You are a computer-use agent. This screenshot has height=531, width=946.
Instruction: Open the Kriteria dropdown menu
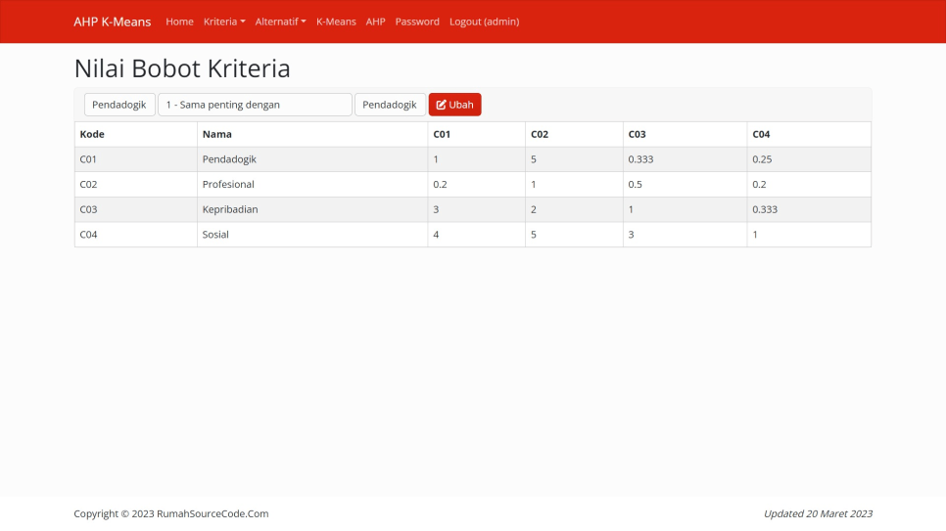point(224,22)
